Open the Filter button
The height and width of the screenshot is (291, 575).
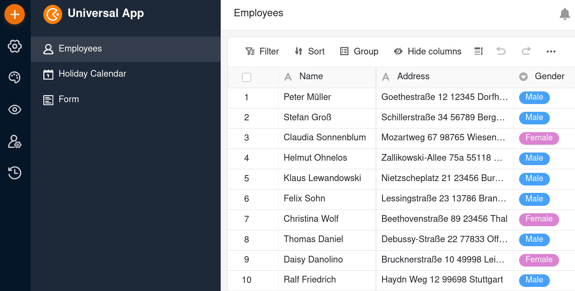point(262,51)
